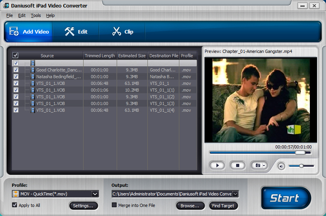Open snapshot options dropdown arrow
326x216 pixels.
(x=264, y=166)
